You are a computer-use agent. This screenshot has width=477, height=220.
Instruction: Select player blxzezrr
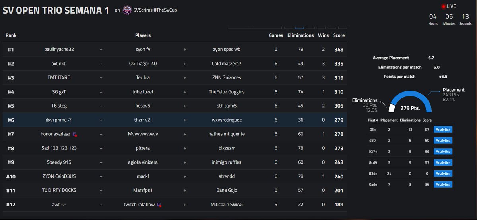[x=227, y=148]
